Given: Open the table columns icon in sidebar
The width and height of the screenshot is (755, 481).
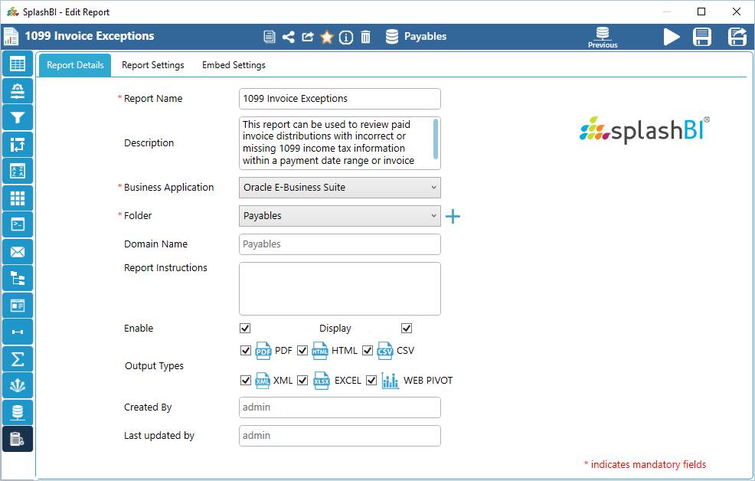Looking at the screenshot, I should 18,64.
